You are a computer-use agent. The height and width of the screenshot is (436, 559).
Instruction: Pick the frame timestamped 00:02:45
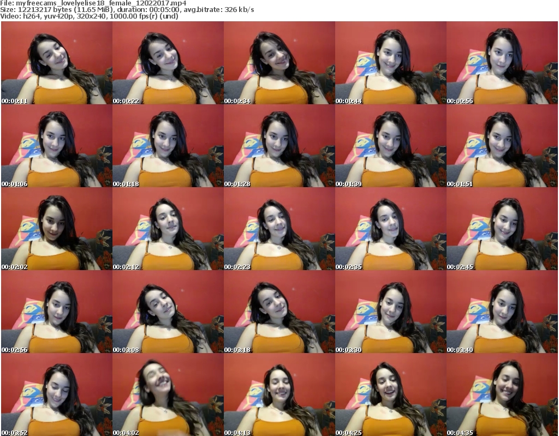502,229
